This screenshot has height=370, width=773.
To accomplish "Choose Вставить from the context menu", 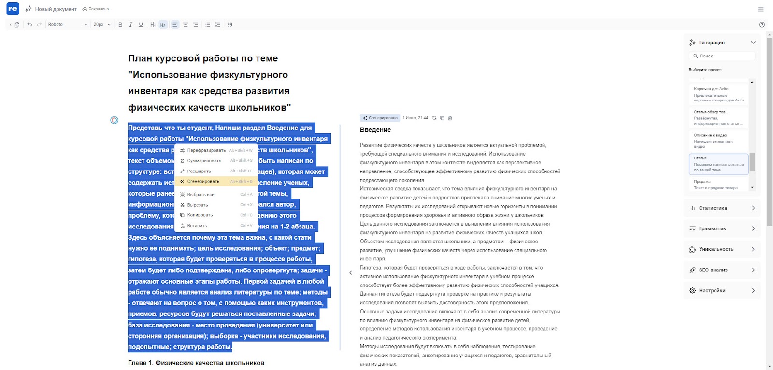I will [x=216, y=226].
